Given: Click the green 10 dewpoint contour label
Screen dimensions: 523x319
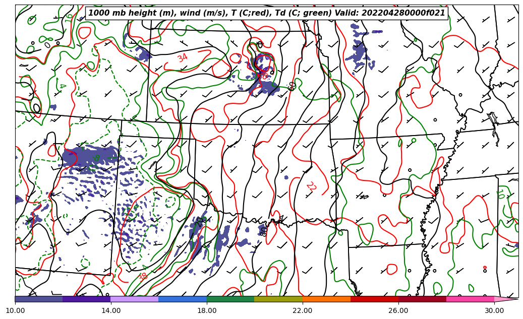Looking at the screenshot, I should [x=501, y=194].
